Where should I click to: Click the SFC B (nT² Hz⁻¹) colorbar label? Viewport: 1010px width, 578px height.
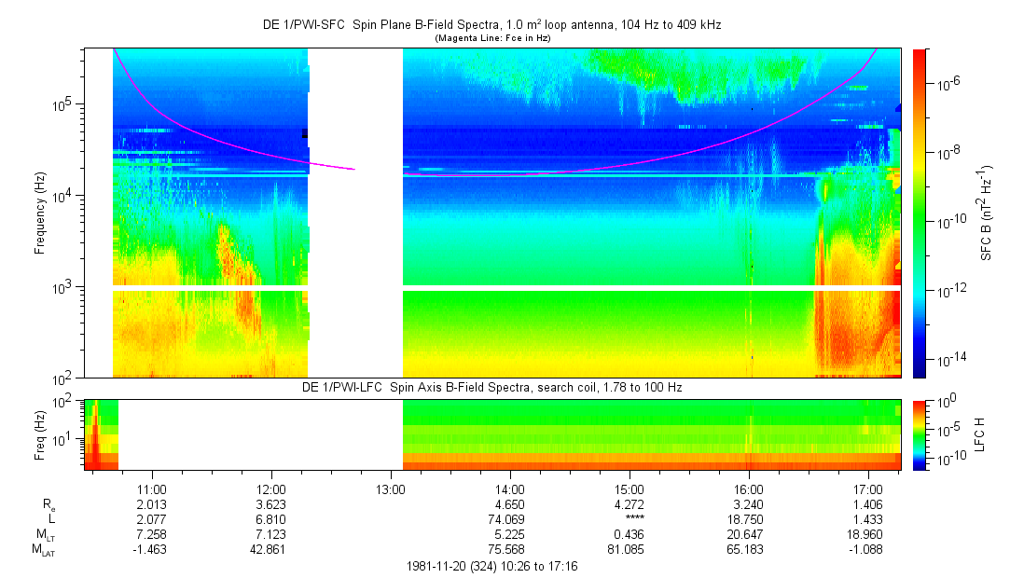[987, 213]
